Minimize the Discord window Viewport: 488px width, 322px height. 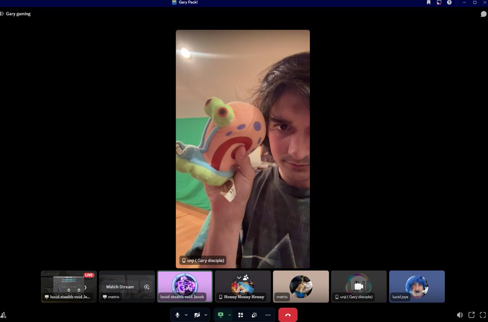pyautogui.click(x=464, y=2)
